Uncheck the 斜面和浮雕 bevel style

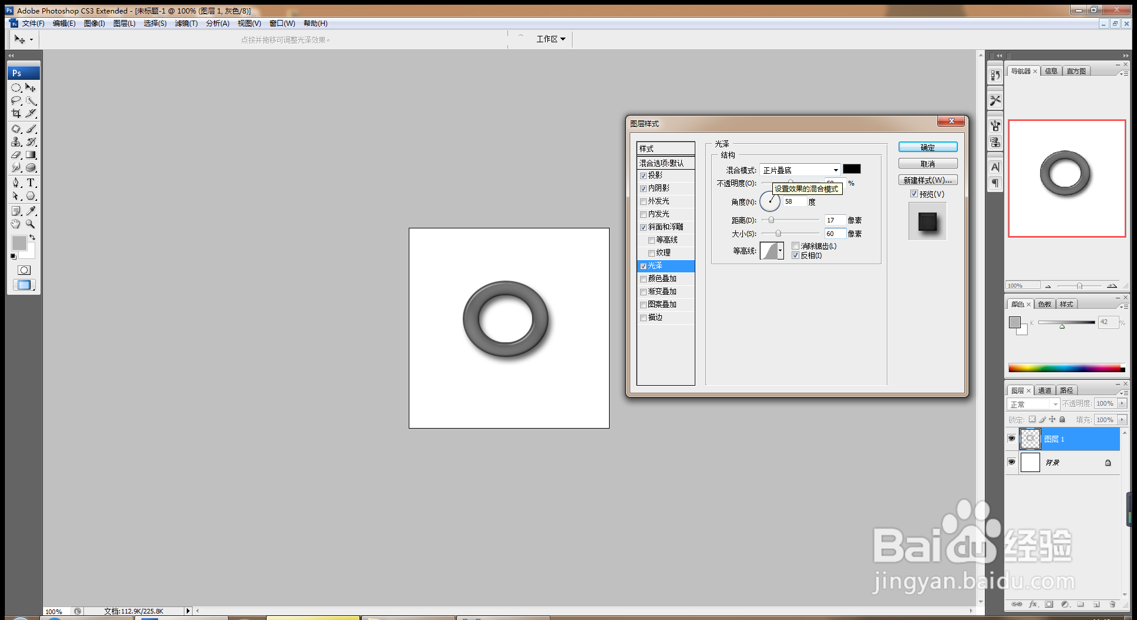pyautogui.click(x=644, y=227)
